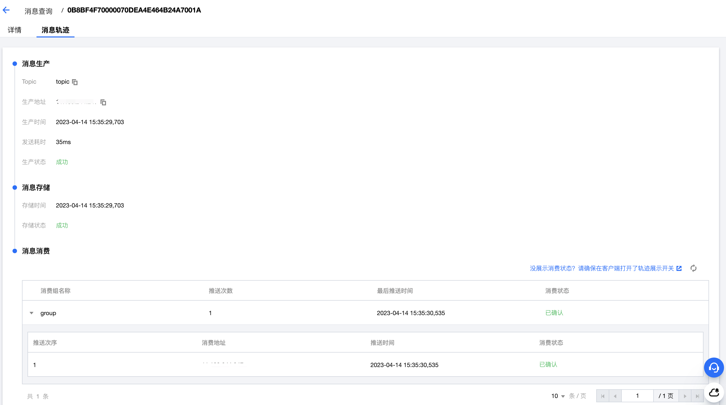Click the production time 15:35:29,703 value

[90, 122]
